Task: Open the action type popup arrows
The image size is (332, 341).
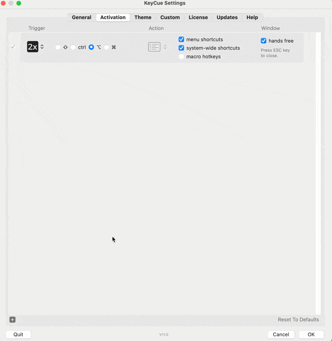Action: tap(165, 47)
